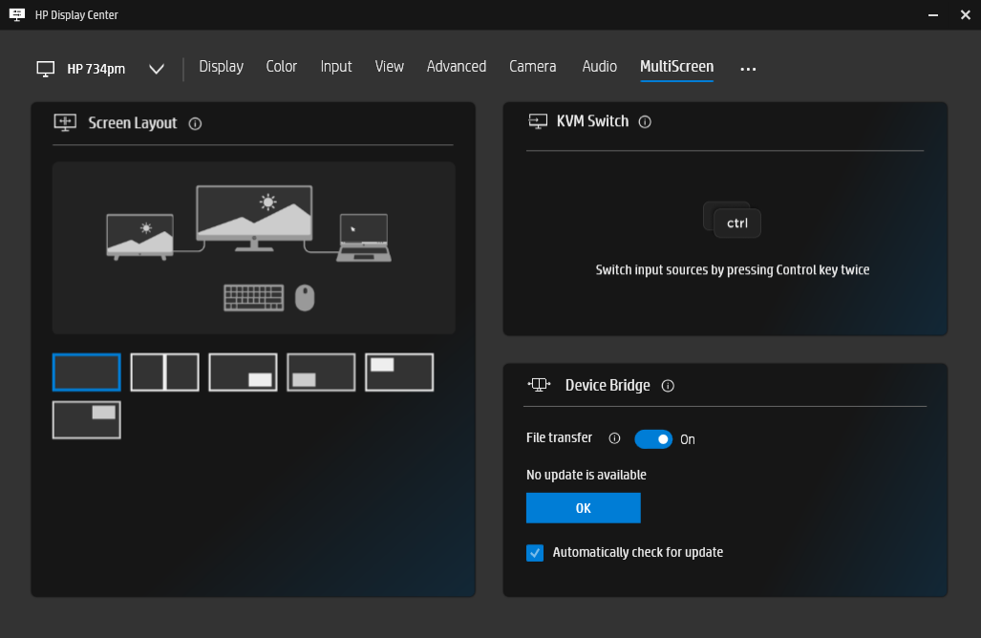Image resolution: width=981 pixels, height=638 pixels.
Task: Click the 'Screen Layout' heading
Action: point(133,123)
